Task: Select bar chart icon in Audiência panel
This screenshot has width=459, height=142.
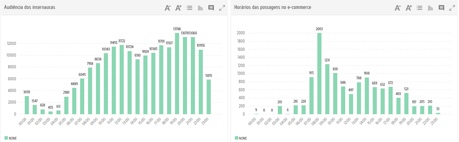Action: point(200,8)
